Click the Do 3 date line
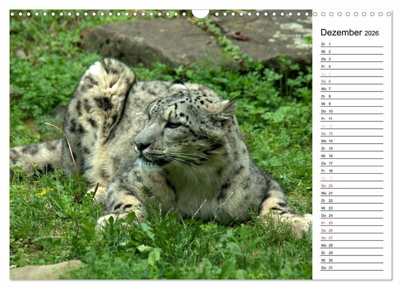Viewport: 401px width, 289px height. 351,59
